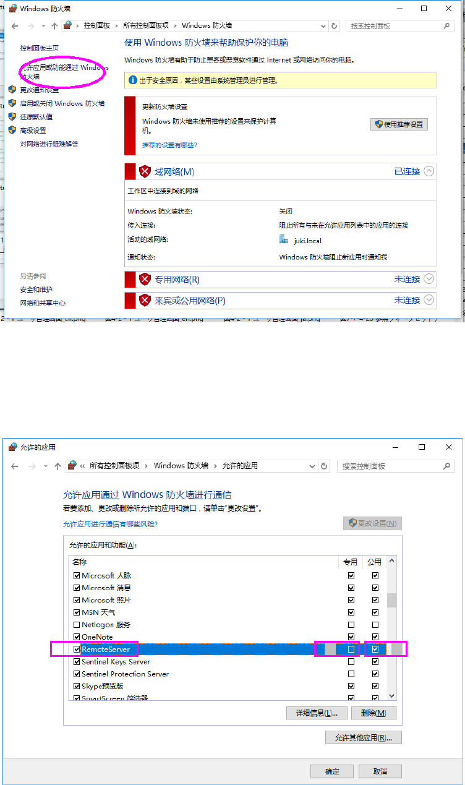The image size is (465, 785).
Task: Go back in Windows 防火墙 window
Action: click(x=15, y=26)
